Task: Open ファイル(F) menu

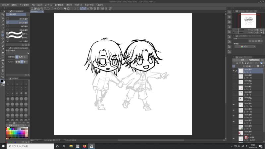Action: pos(5,5)
